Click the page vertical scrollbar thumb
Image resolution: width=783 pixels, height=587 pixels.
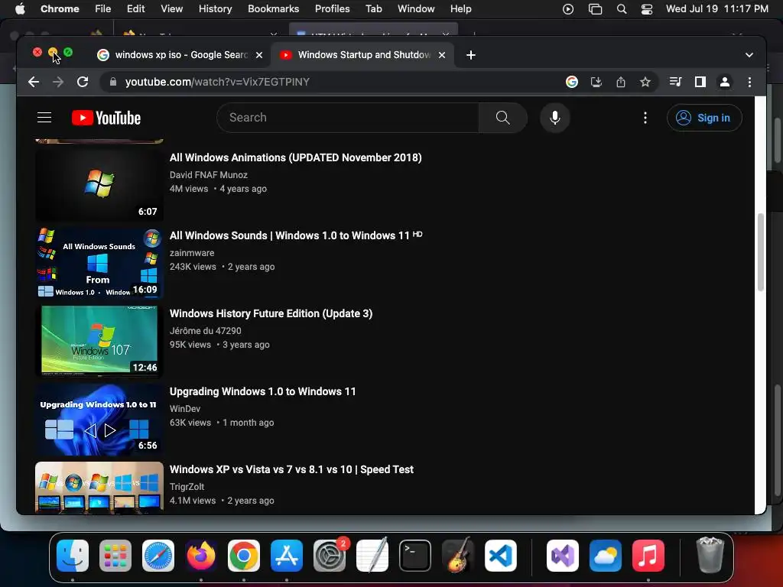(761, 252)
